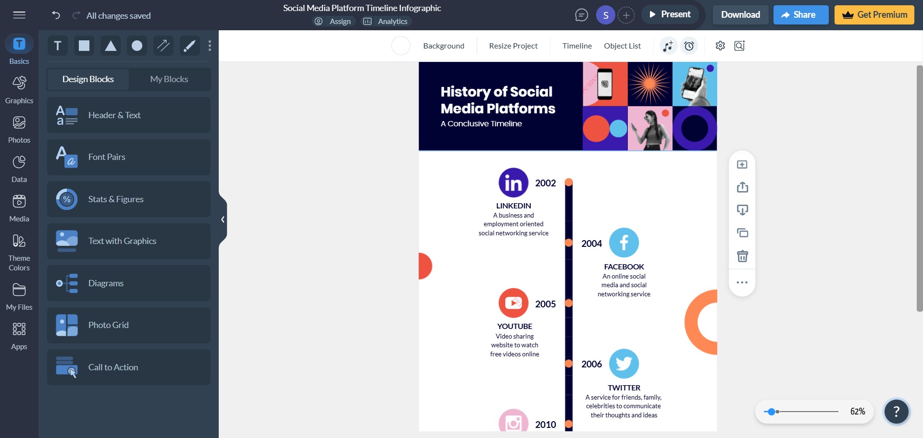The image size is (923, 438).
Task: Click the white background color swatch
Action: 400,46
